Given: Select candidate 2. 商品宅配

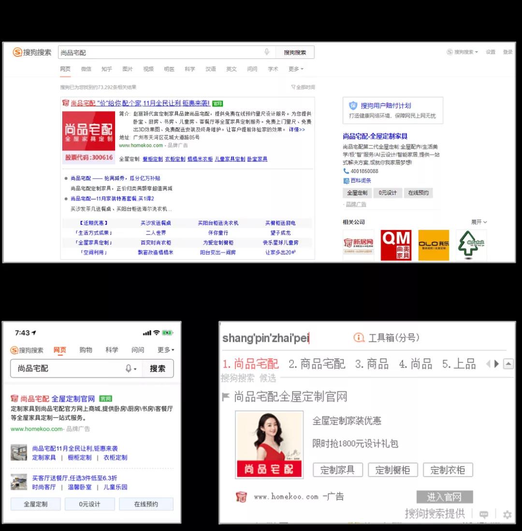Looking at the screenshot, I should [317, 364].
